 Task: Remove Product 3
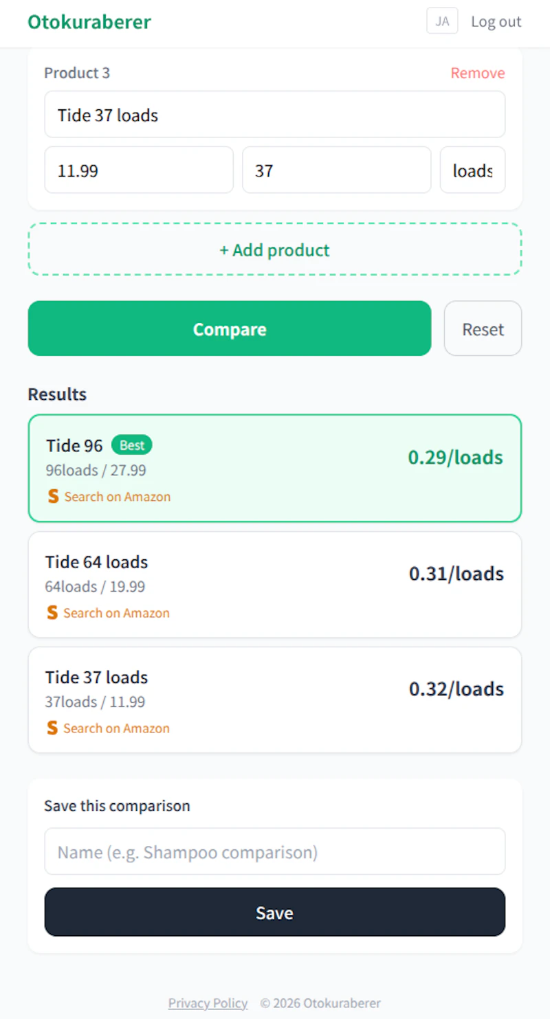pos(478,73)
